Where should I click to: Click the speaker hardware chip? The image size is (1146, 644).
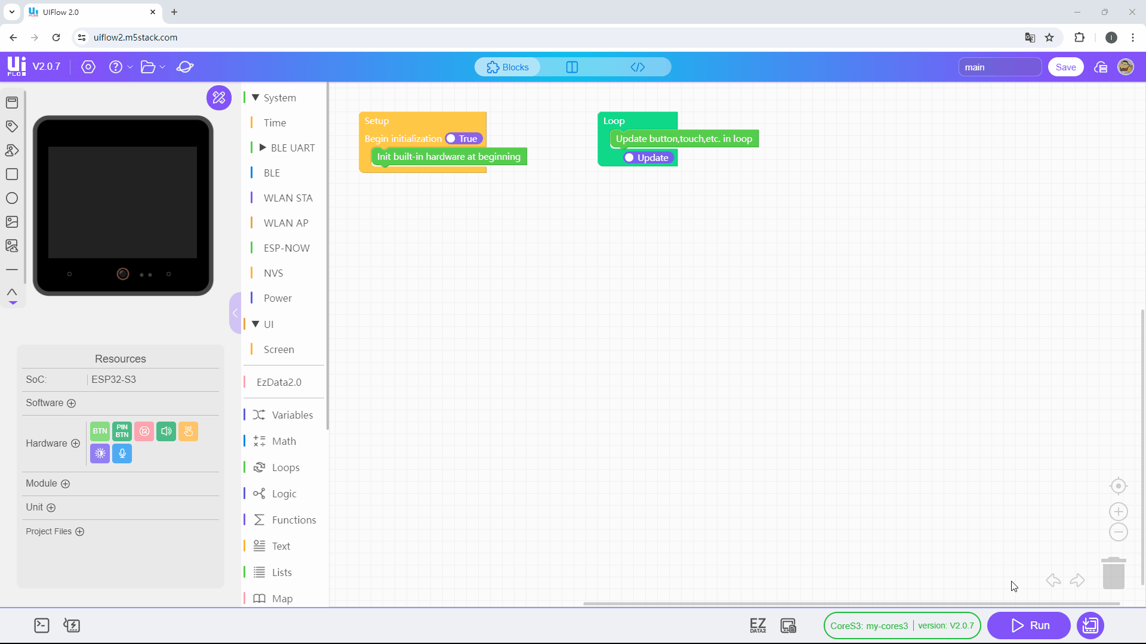166,431
